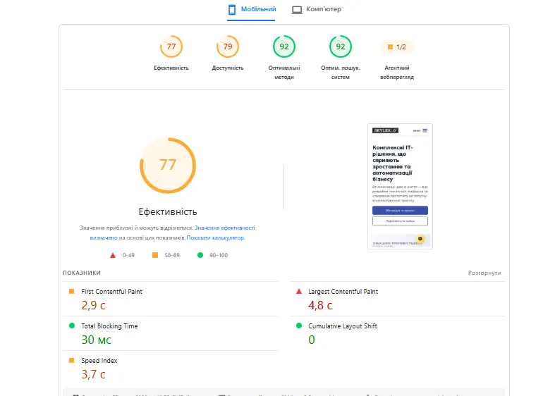Click the Агентний вебперегляд 1/2 badge
The height and width of the screenshot is (396, 555).
coord(397,47)
